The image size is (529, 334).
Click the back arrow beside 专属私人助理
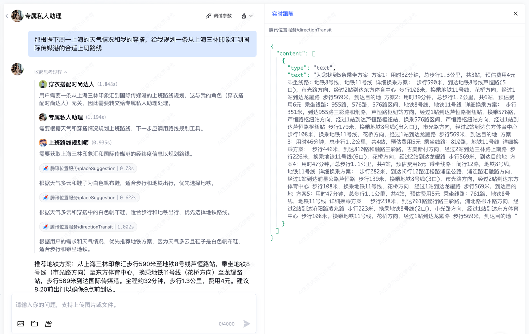coord(7,16)
